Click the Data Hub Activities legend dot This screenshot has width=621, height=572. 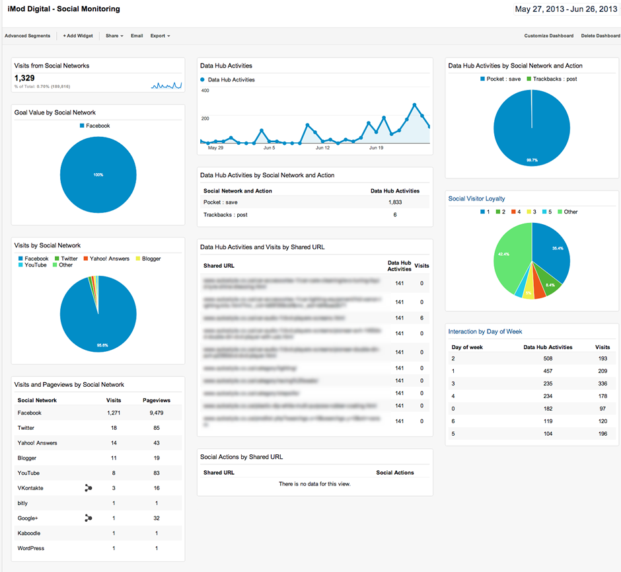202,79
